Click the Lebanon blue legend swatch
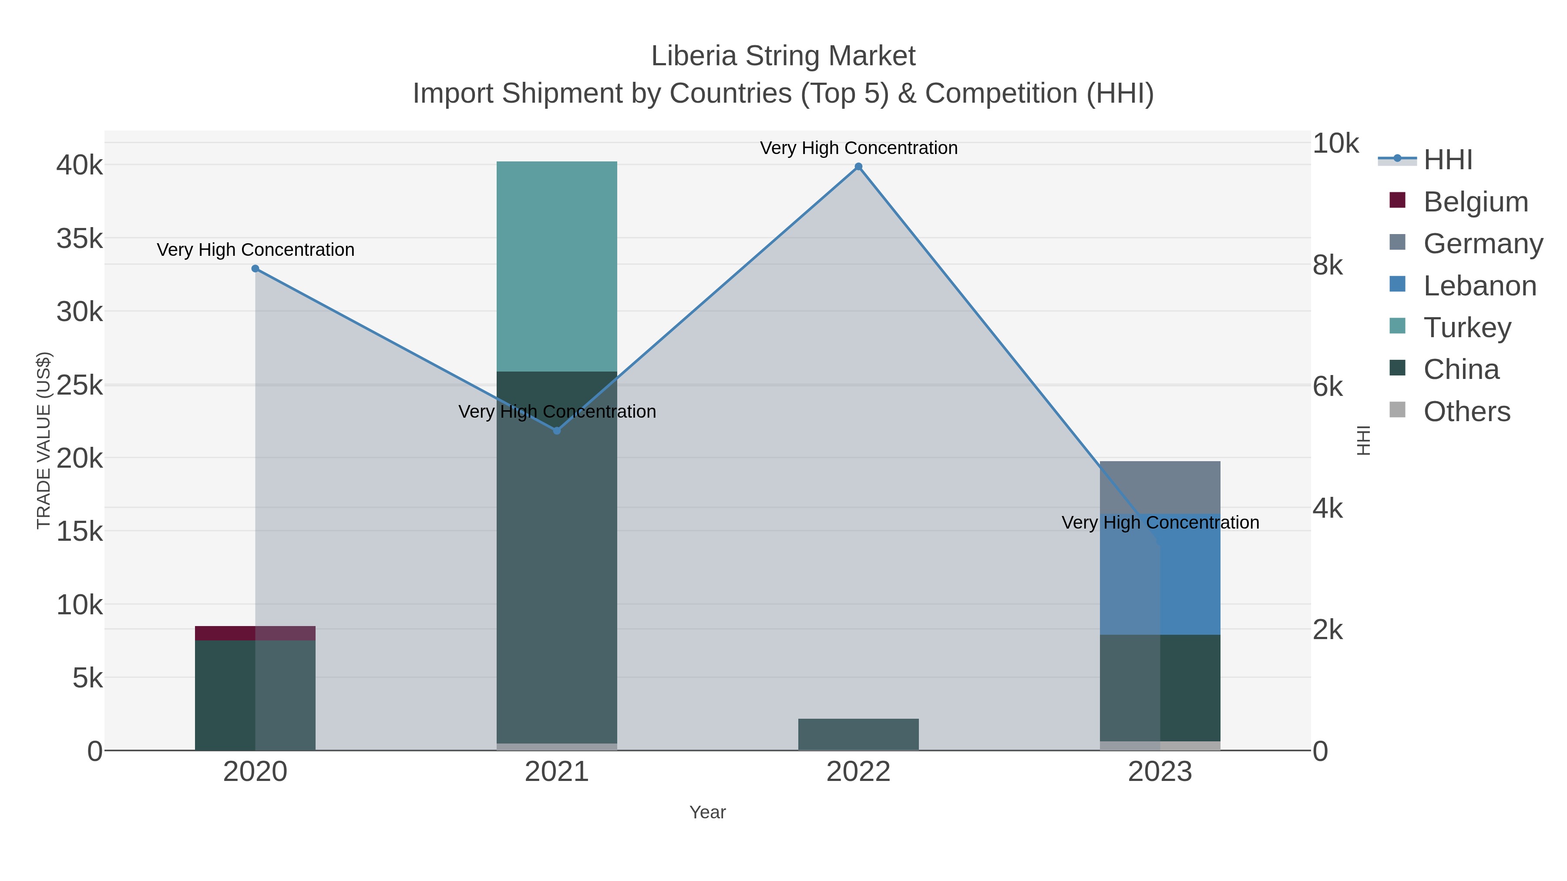 (x=1398, y=284)
